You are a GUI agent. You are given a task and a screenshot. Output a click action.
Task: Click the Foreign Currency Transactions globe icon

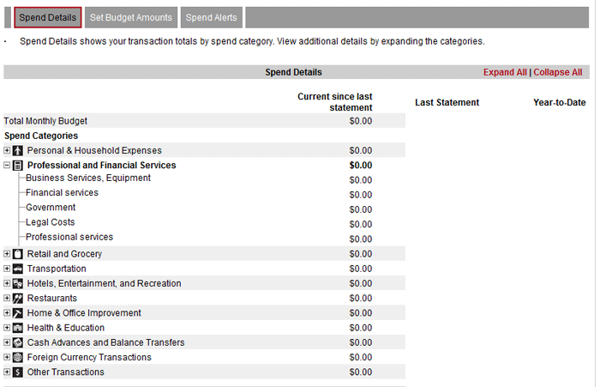(18, 357)
